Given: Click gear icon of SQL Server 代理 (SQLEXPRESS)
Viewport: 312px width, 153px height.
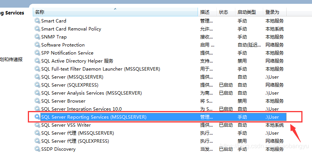Looking at the screenshot, I should click(37, 141).
